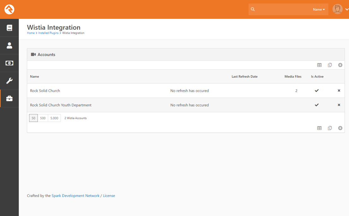Image resolution: width=349 pixels, height=216 pixels.
Task: Set page size to 5,000
Action: (x=54, y=118)
